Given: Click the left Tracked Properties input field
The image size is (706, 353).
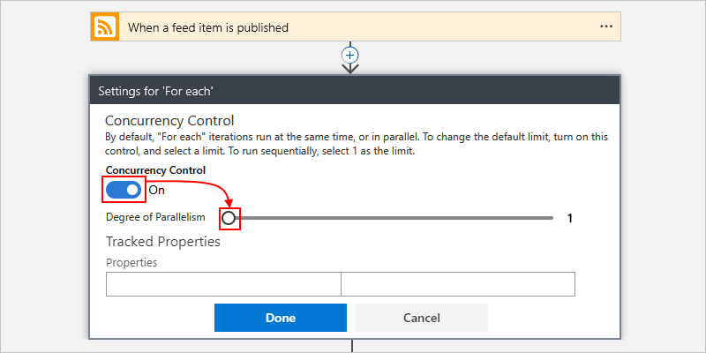Looking at the screenshot, I should pyautogui.click(x=223, y=283).
